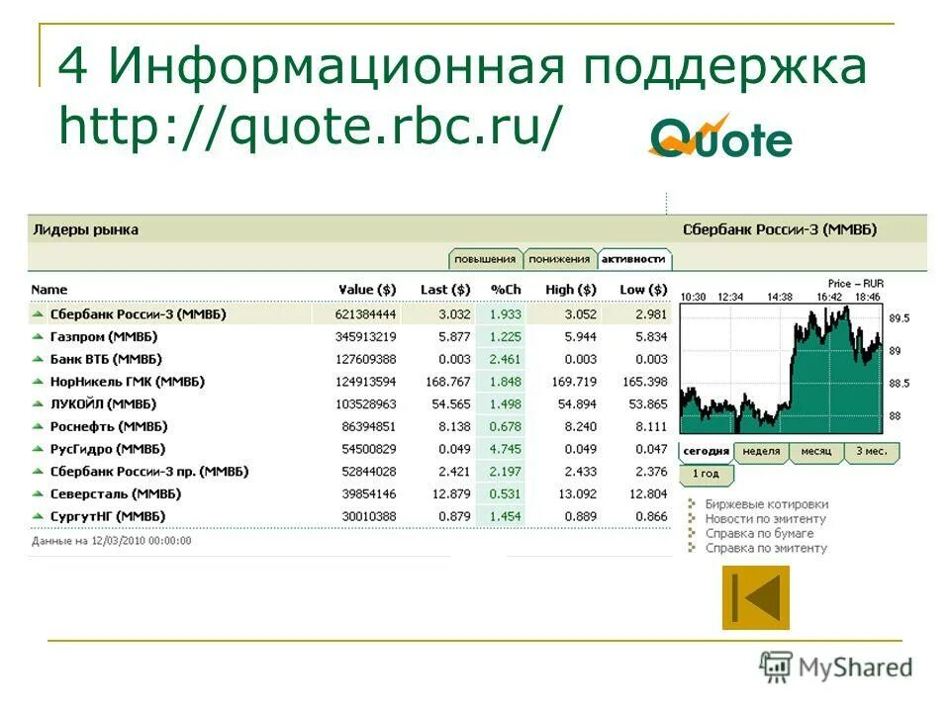Click green up arrow beside Банк ВТБ (ММВБ)
Screen dimensions: 950x712
pos(38,358)
